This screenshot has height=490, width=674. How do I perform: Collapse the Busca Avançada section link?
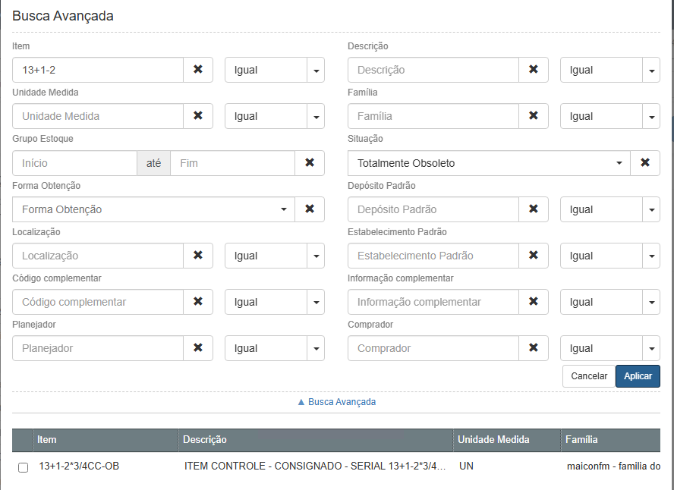(336, 402)
